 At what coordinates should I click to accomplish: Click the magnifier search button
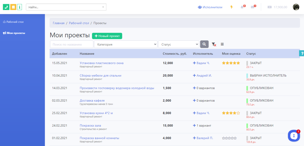pyautogui.click(x=204, y=44)
